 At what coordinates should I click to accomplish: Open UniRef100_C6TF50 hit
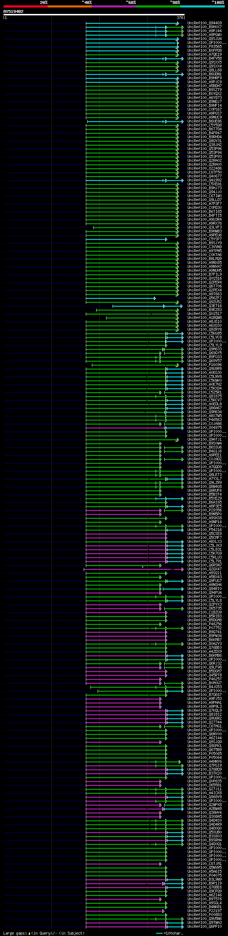tap(204, 172)
